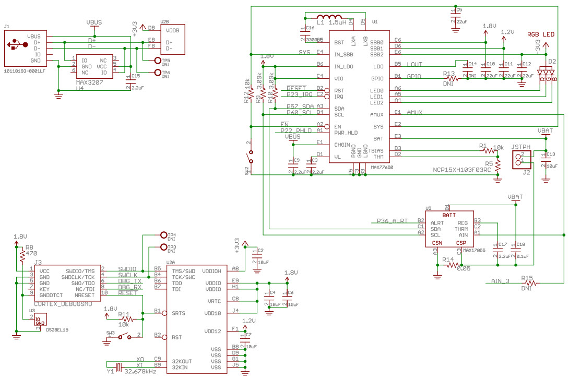Toggle switch SW3 near RST
The width and height of the screenshot is (569, 378).
coord(125,337)
